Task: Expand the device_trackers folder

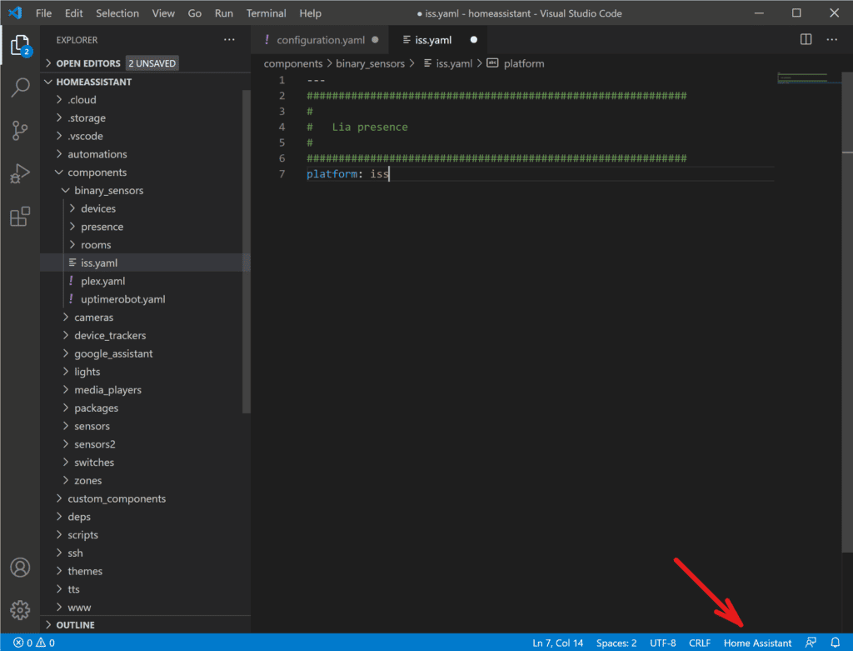Action: point(146,335)
